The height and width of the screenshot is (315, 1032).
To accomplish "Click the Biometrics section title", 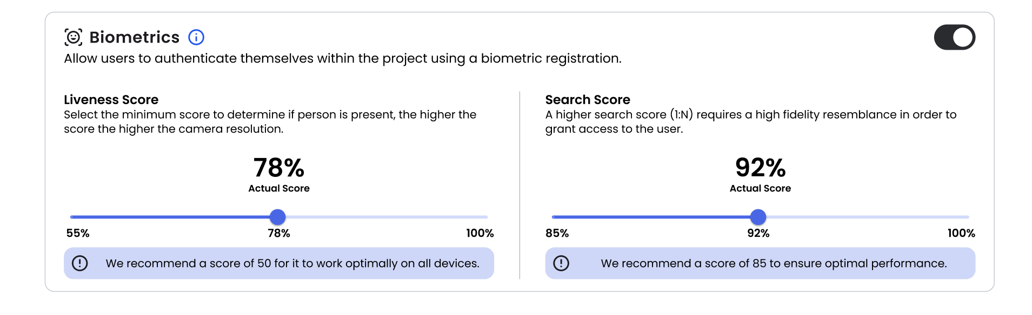I will click(x=134, y=37).
